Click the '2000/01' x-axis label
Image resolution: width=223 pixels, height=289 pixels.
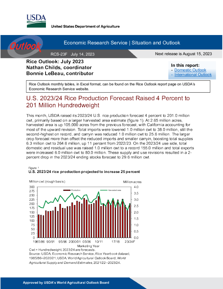(x=75, y=242)
